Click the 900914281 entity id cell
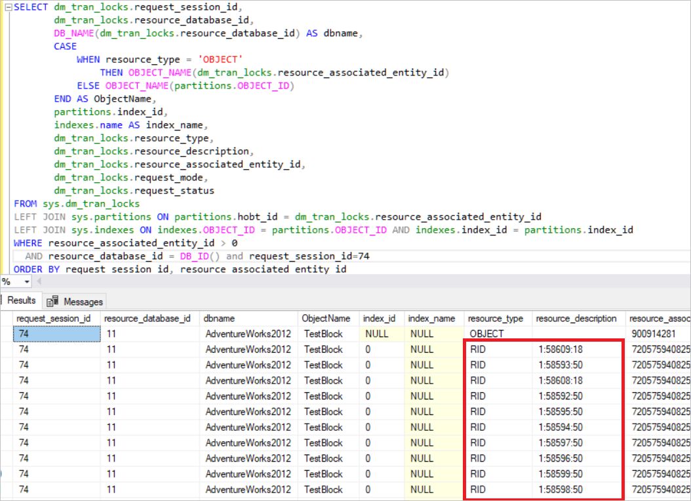 (x=656, y=334)
